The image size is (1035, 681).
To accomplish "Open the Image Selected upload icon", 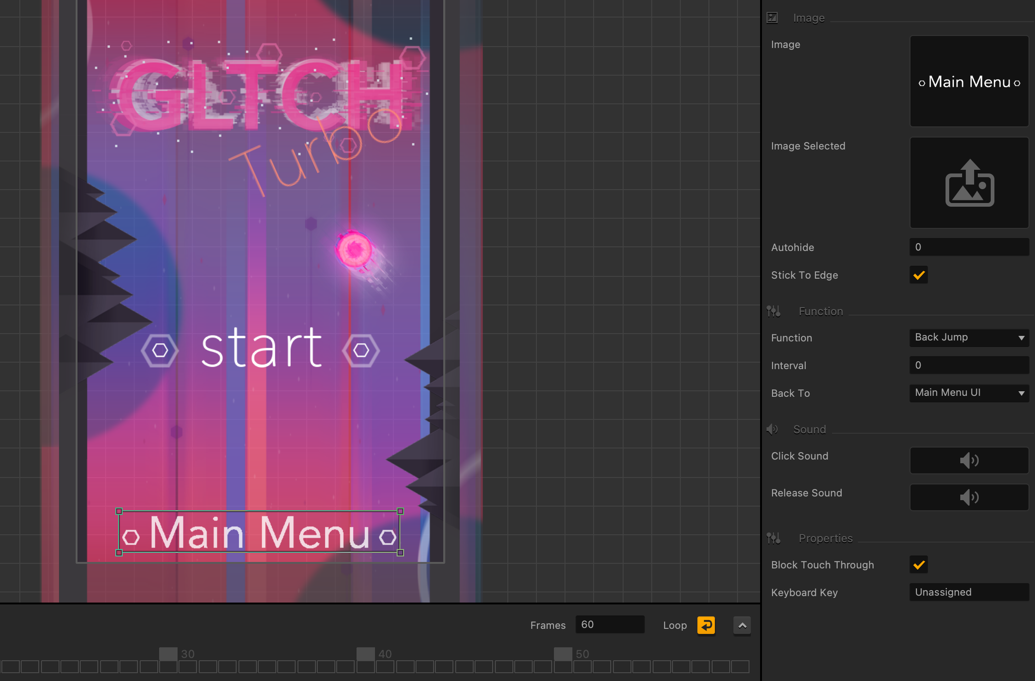I will pyautogui.click(x=969, y=183).
